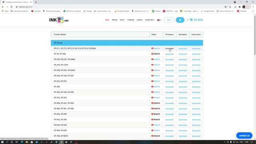This screenshot has height=144, width=256.
Task: Click the YouTube icon in XP-240 row
Action: pos(152,70)
